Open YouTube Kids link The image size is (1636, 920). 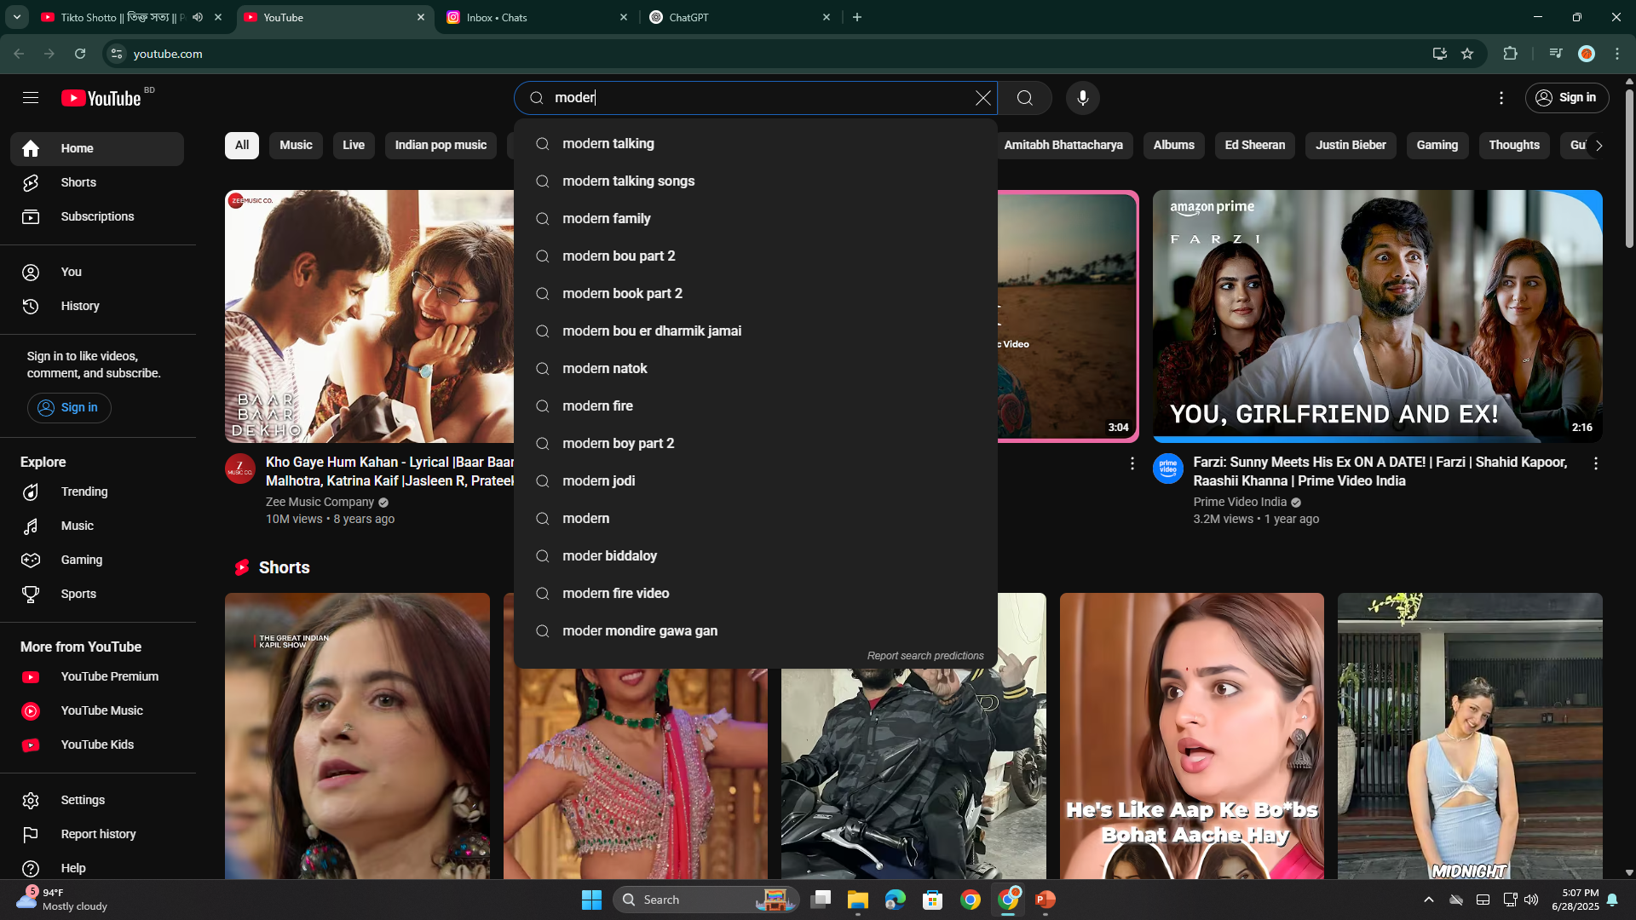click(97, 745)
